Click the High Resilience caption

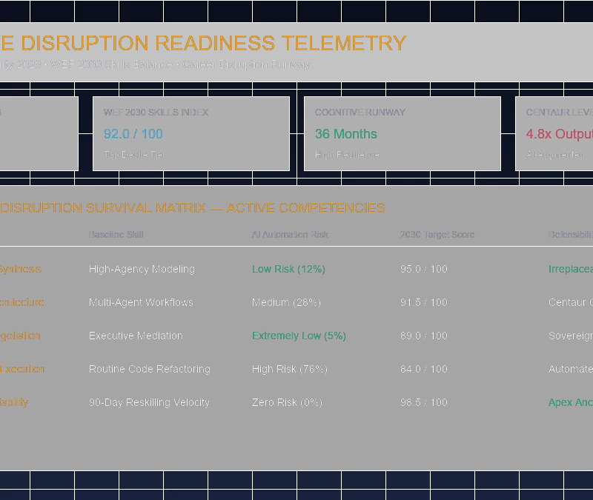(x=347, y=155)
